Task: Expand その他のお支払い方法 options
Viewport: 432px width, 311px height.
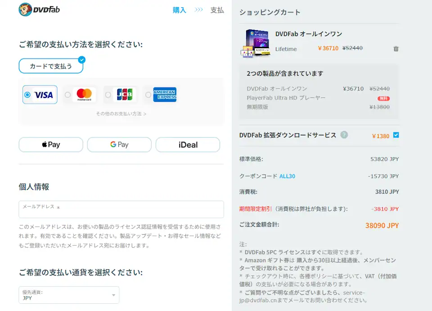Action: click(x=121, y=114)
